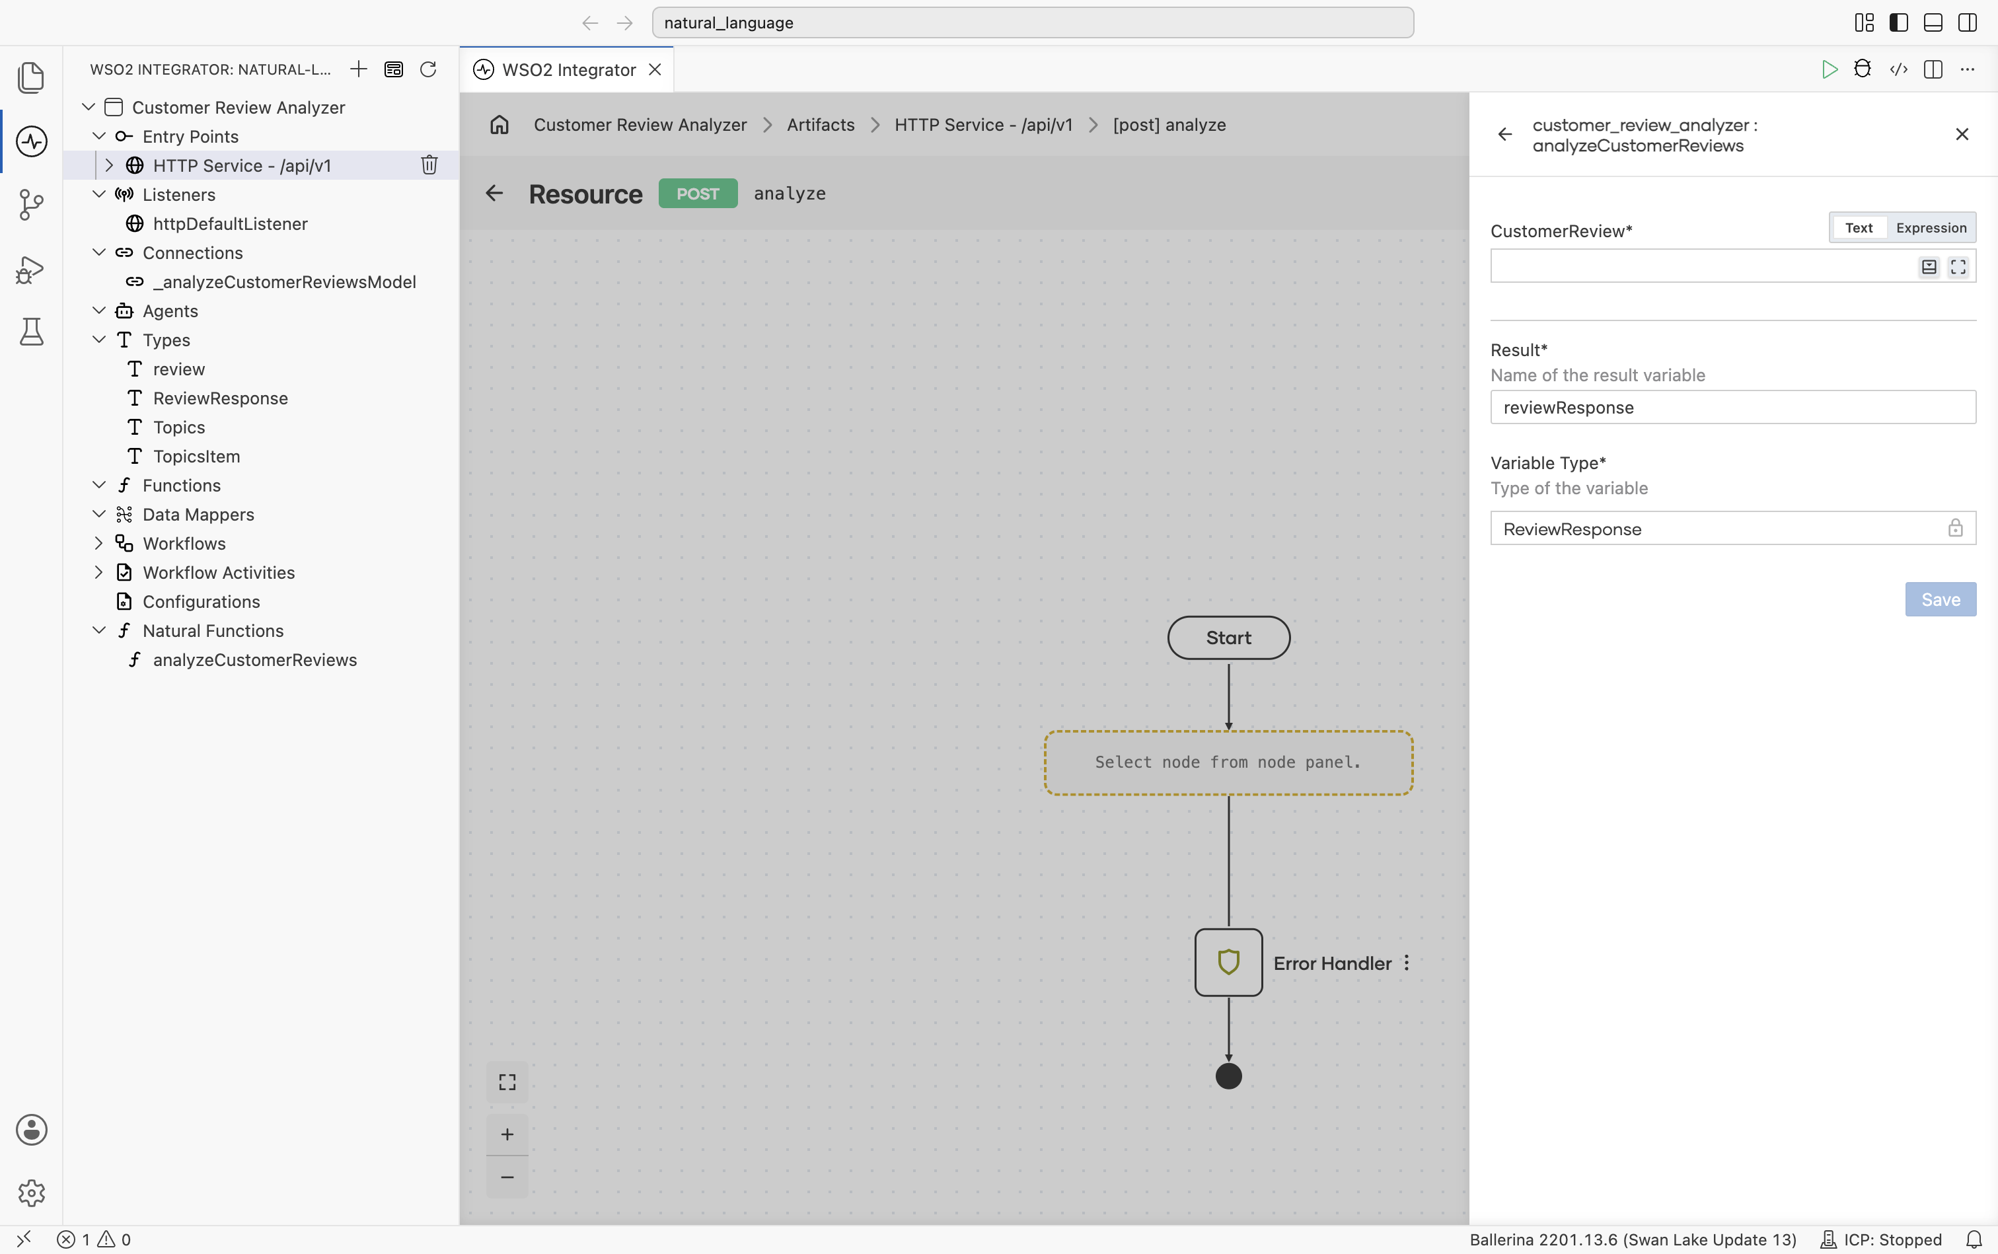Click the Result variable name input field
This screenshot has height=1254, width=1998.
1732,407
